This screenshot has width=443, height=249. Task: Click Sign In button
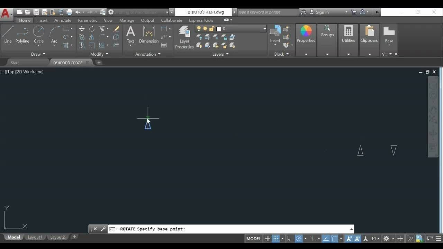coord(322,12)
